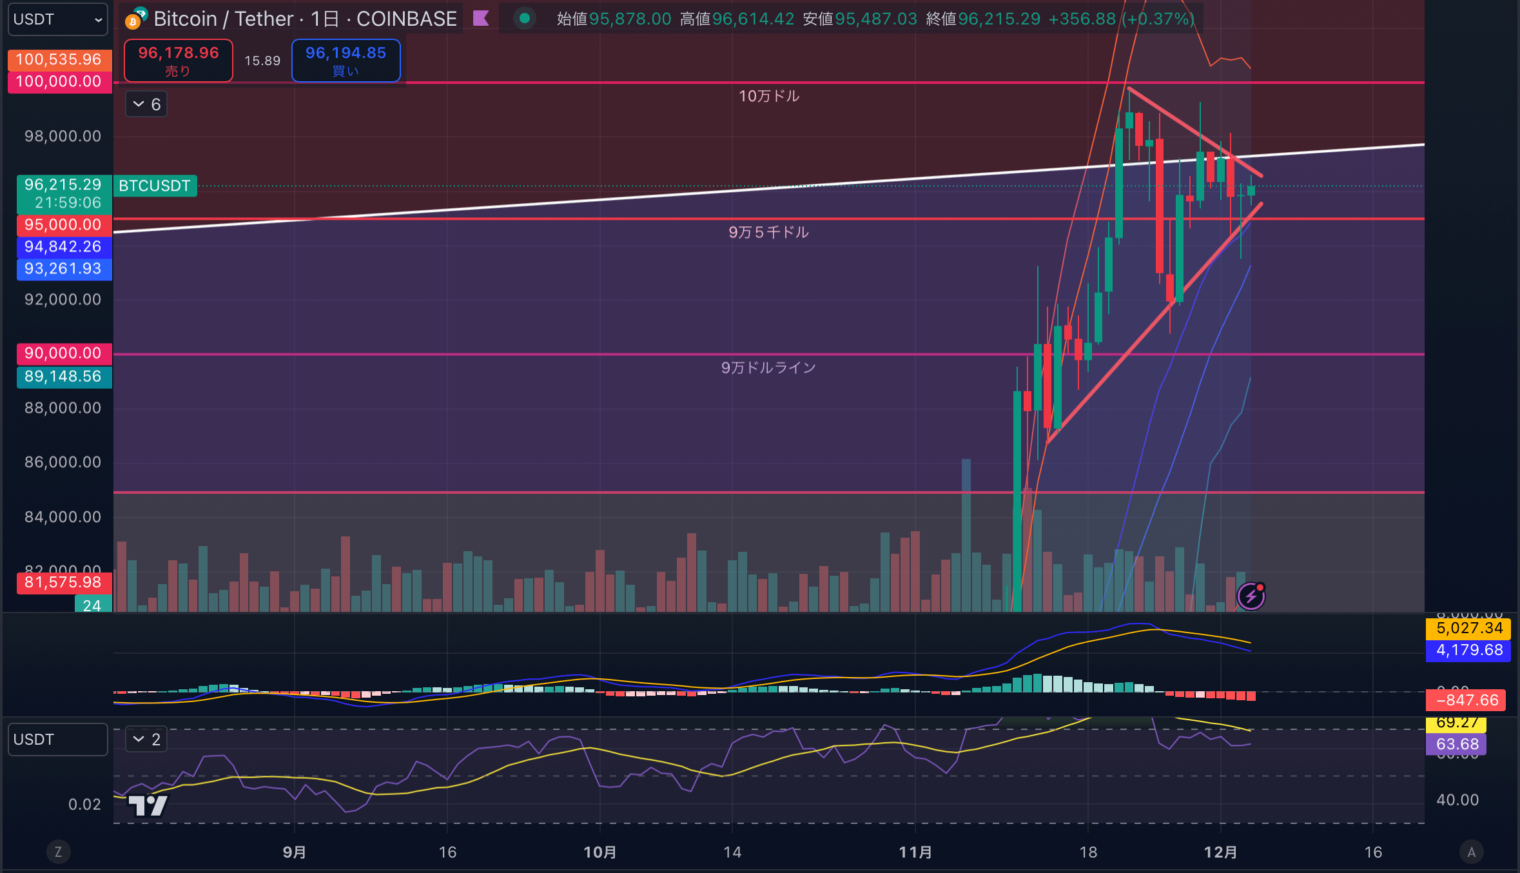Click the blue buy button 96,194.85
The height and width of the screenshot is (873, 1520).
coord(346,61)
